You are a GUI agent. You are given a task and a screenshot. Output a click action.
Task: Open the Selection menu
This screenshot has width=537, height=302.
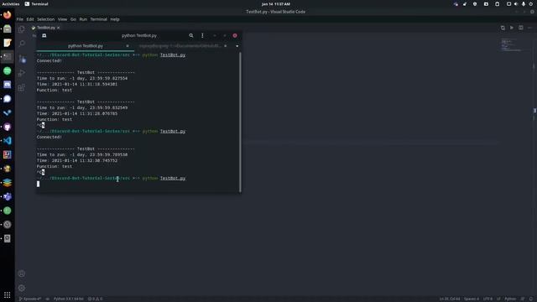[x=46, y=19]
